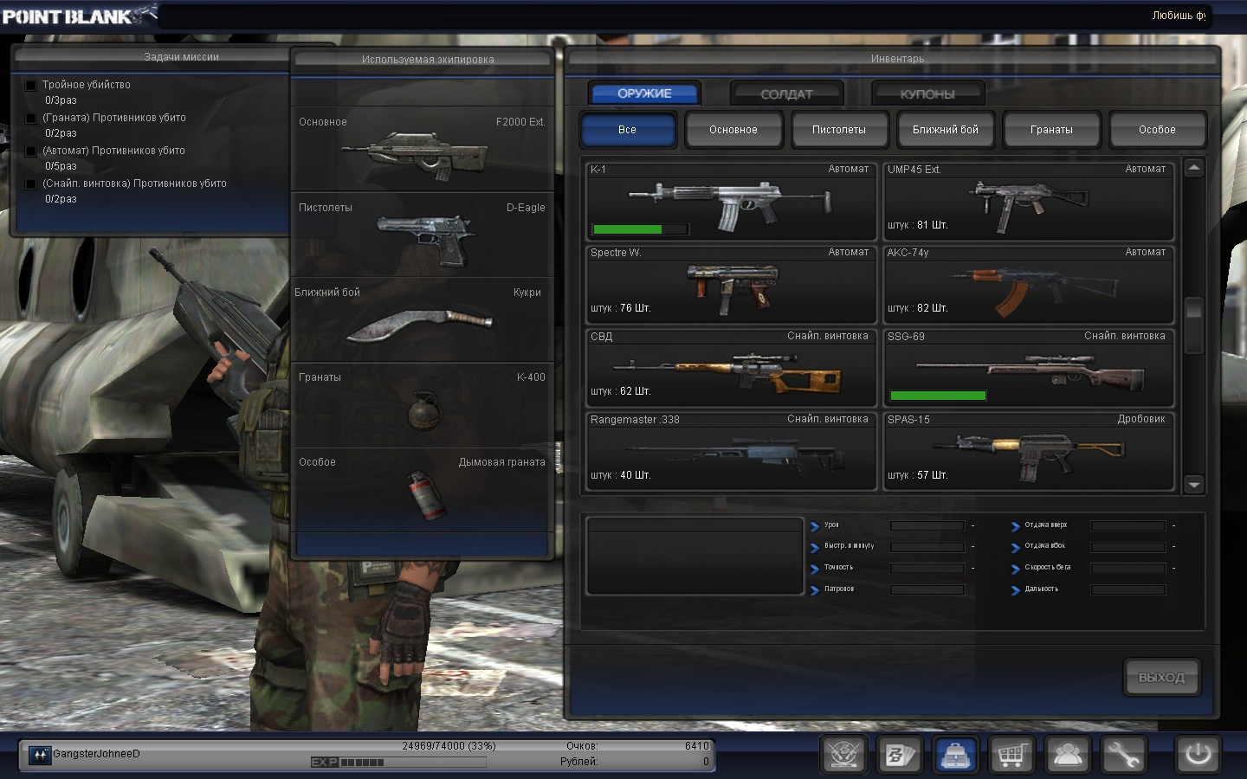Select the Spectre W. weapon item
This screenshot has height=779, width=1247.
tap(732, 284)
